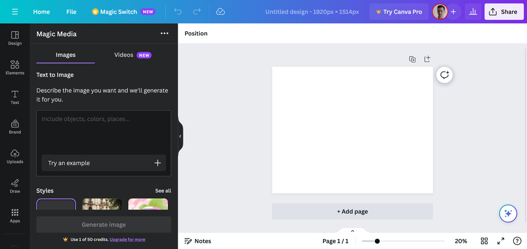The width and height of the screenshot is (527, 249).
Task: Open the Uploads sidebar panel
Action: pos(15,157)
